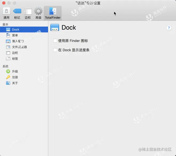Open the 升级 (Update) sidebar item

[x=24, y=71]
